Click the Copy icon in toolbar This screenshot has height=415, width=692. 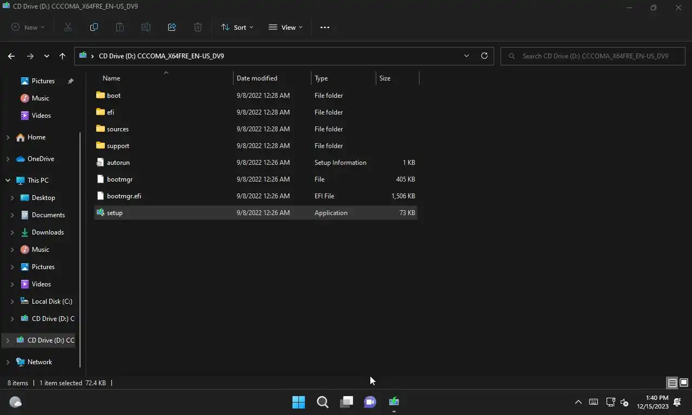[94, 27]
